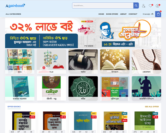This screenshot has height=133, width=166.
Task: Open the wishlist heart icon
Action: click(x=150, y=6)
